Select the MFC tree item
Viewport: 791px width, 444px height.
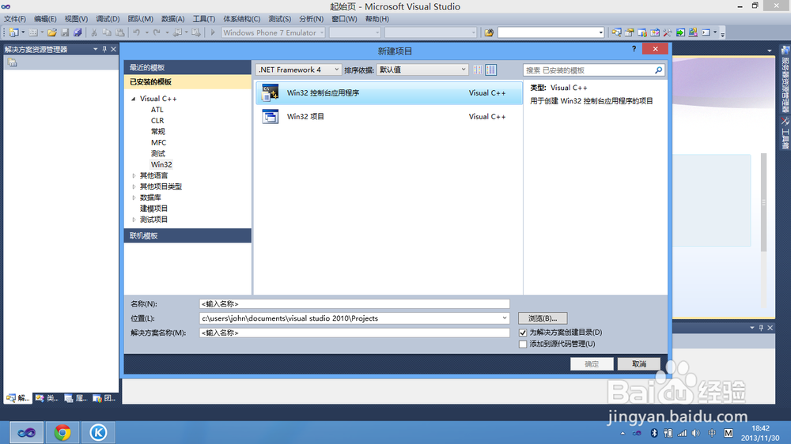(158, 143)
